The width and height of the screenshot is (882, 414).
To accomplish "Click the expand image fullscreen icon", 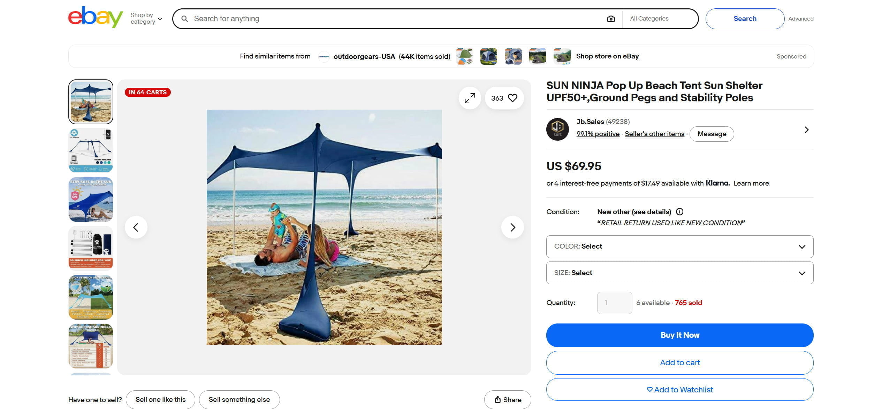I will tap(470, 98).
